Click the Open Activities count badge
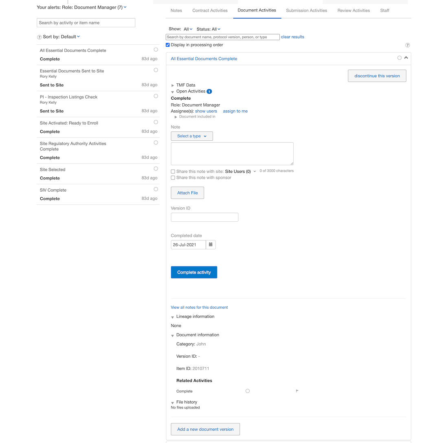This screenshot has height=443, width=448. point(209,92)
